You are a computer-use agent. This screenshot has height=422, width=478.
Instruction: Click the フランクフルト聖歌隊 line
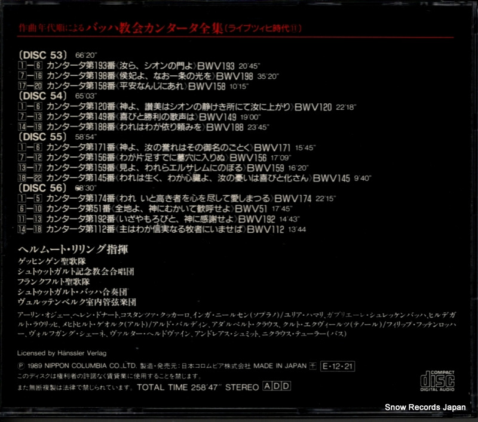[x=54, y=282]
